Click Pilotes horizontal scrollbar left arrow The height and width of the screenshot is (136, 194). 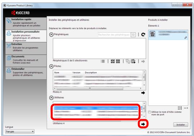[x=55, y=88]
